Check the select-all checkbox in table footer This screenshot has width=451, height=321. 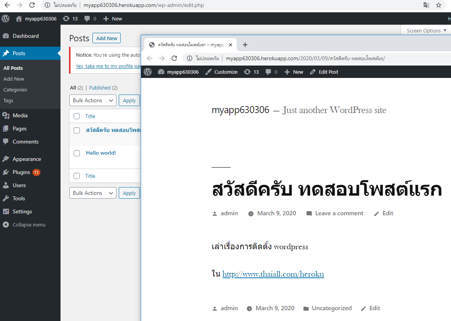77,176
